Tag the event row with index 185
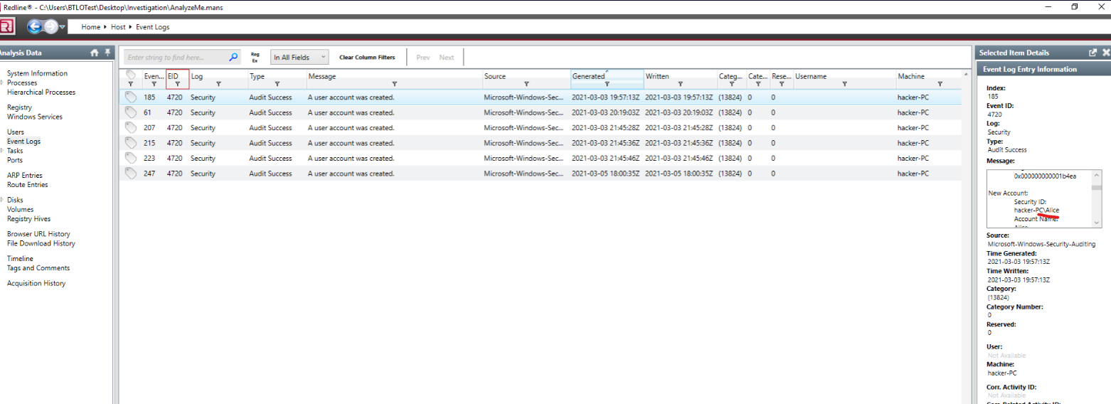Screen dimensions: 1111x404 click(x=130, y=97)
